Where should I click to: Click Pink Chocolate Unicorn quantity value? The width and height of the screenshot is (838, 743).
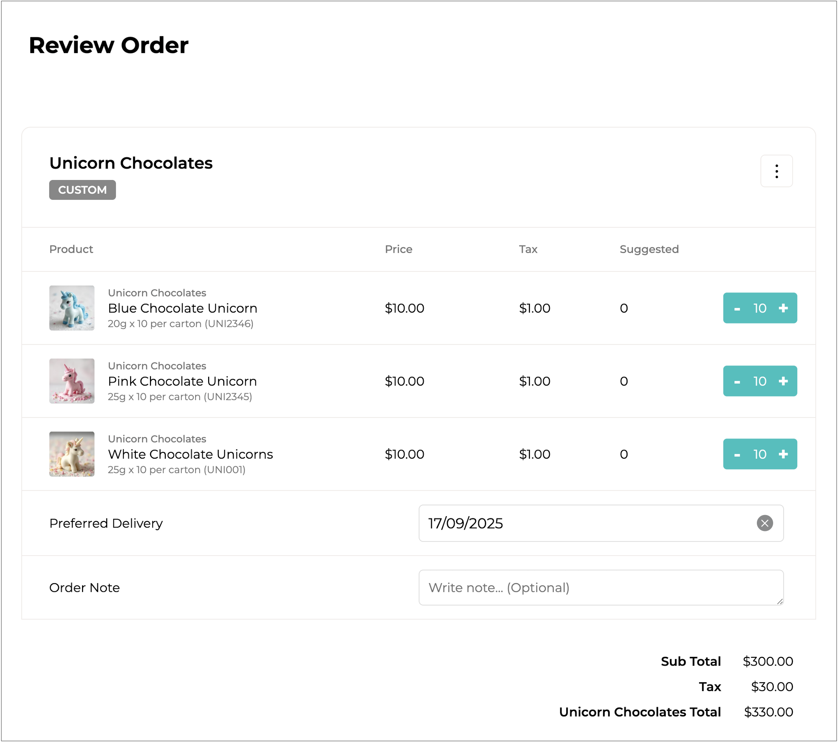tap(759, 381)
